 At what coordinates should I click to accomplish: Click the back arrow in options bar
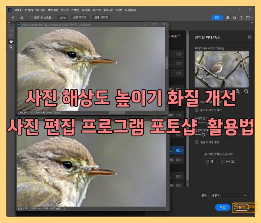(x=13, y=18)
